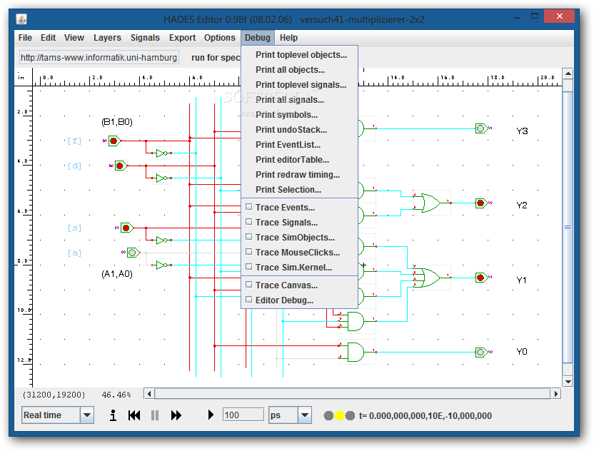
Task: Click horizontal scrollbar left arrow
Action: point(149,394)
